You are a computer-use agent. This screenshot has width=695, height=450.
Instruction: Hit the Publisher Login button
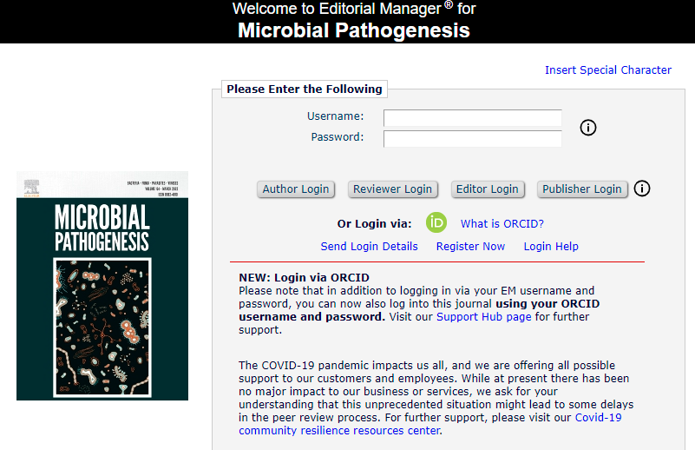pos(581,189)
